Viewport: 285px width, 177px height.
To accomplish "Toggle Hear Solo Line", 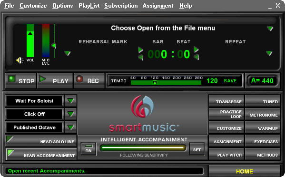I will click(41, 141).
